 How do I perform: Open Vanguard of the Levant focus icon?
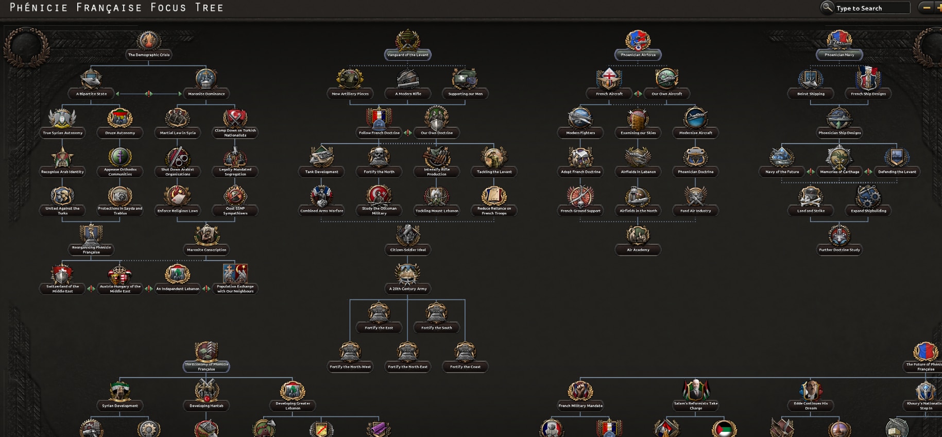(x=408, y=40)
